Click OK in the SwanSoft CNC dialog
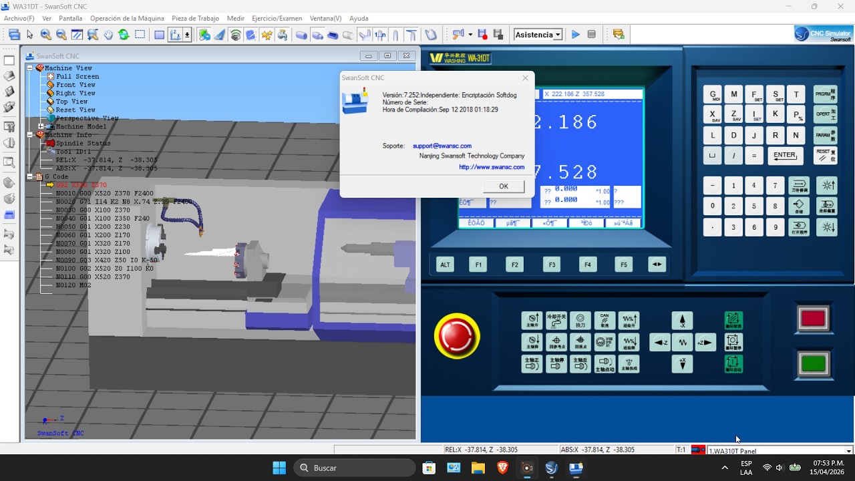855x481 pixels. point(504,186)
